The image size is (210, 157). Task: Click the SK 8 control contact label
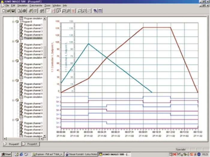point(58,127)
